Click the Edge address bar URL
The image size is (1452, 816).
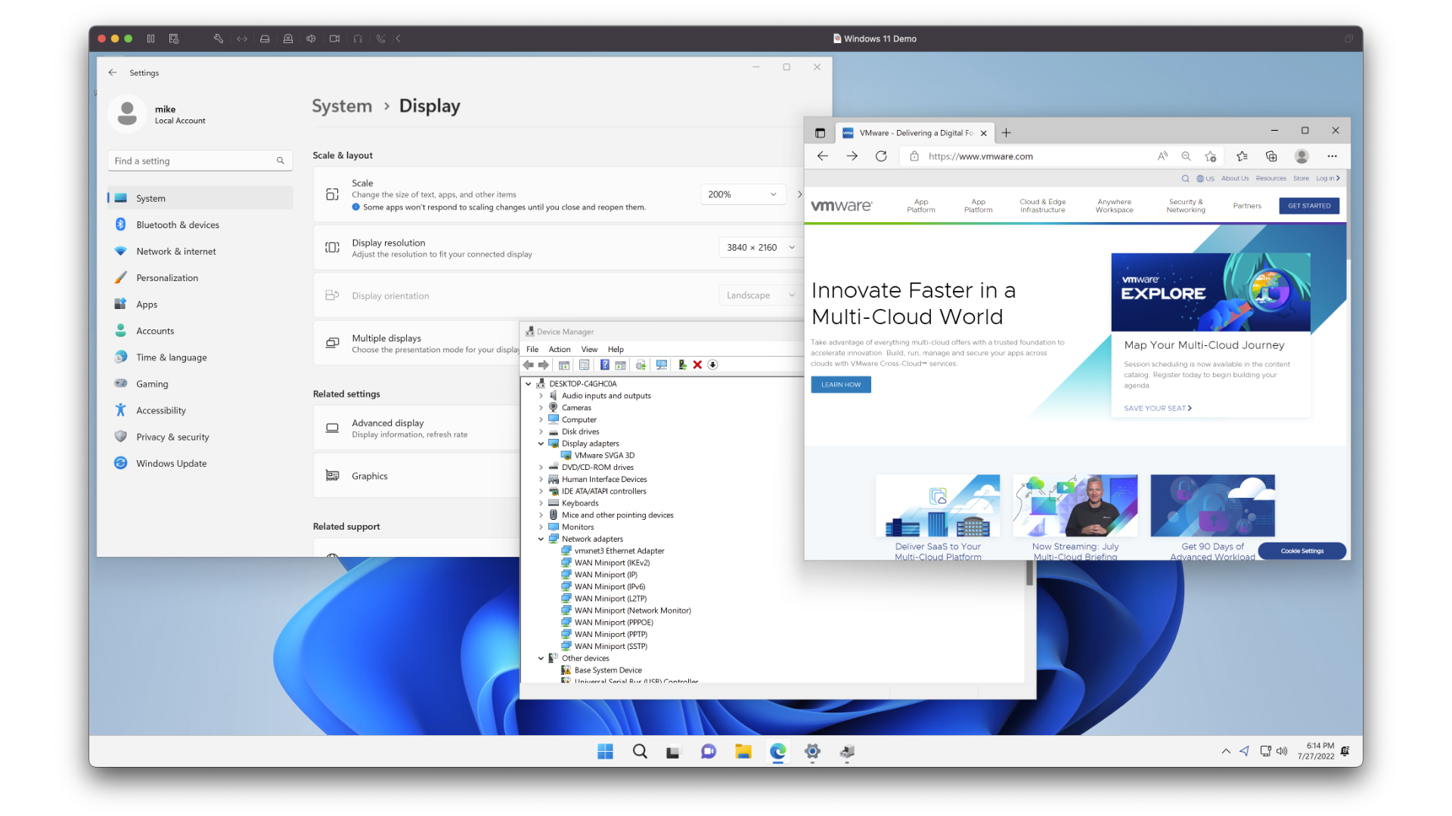click(x=980, y=156)
